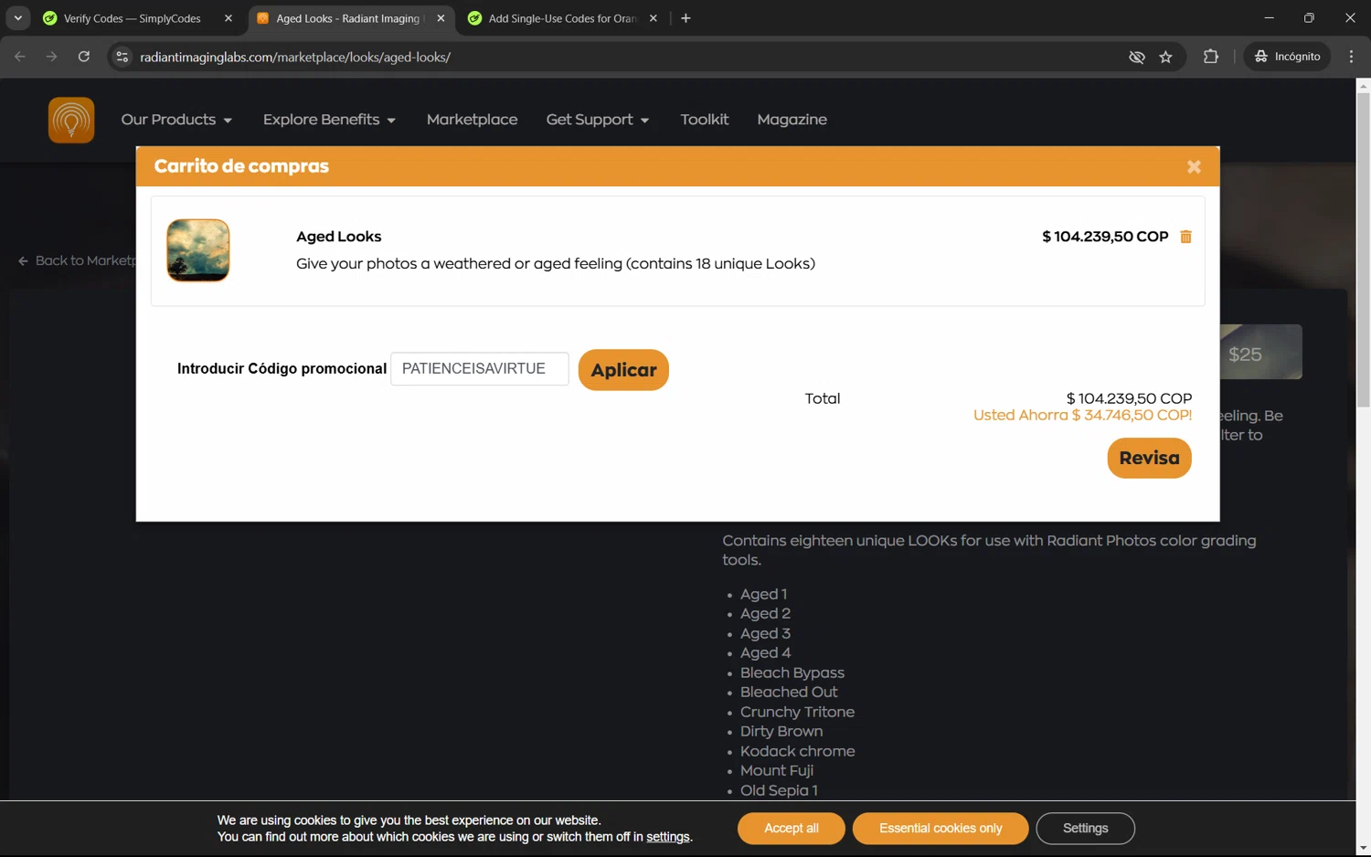
Task: Close the Carrito de compras dialog
Action: tap(1194, 166)
